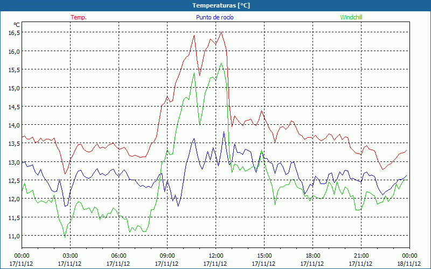The image size is (431, 269).
Task: Click the 18/11/12 date label
Action: pos(409,264)
